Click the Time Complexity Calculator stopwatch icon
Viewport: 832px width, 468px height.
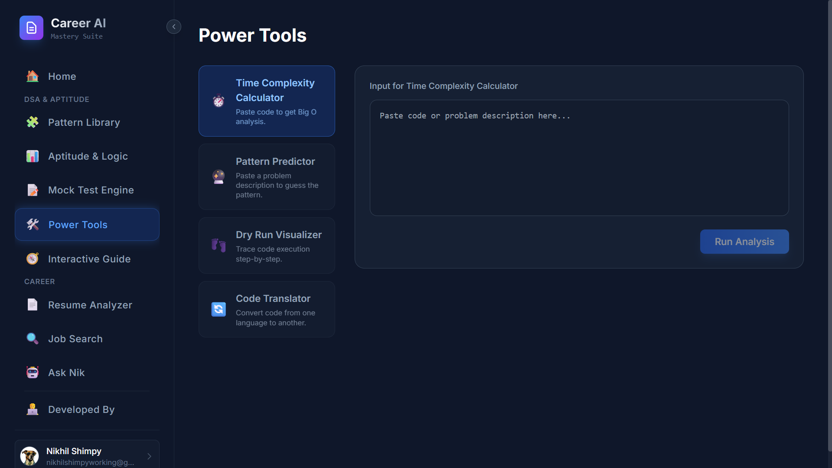coord(219,101)
